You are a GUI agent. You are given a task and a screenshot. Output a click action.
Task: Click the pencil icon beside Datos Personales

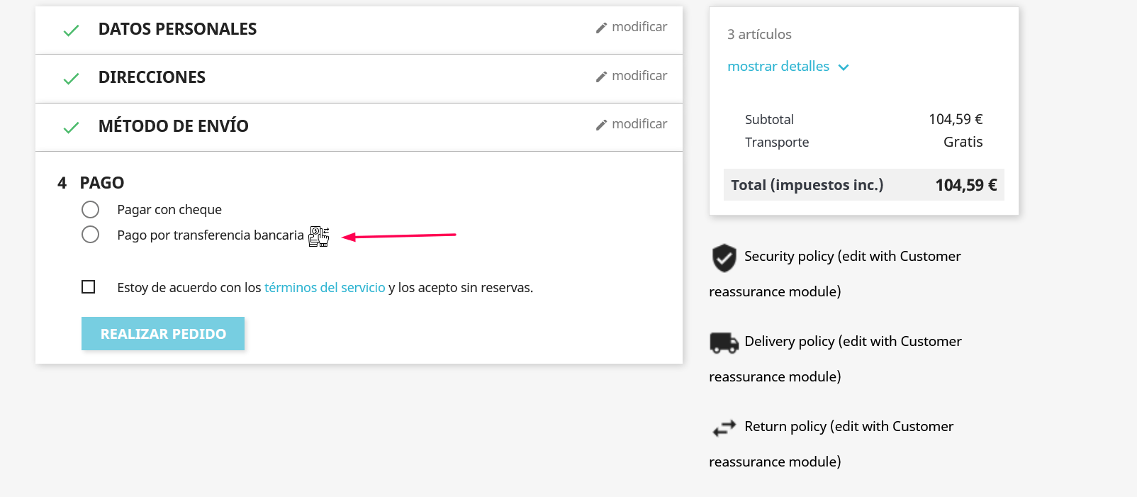click(x=601, y=28)
